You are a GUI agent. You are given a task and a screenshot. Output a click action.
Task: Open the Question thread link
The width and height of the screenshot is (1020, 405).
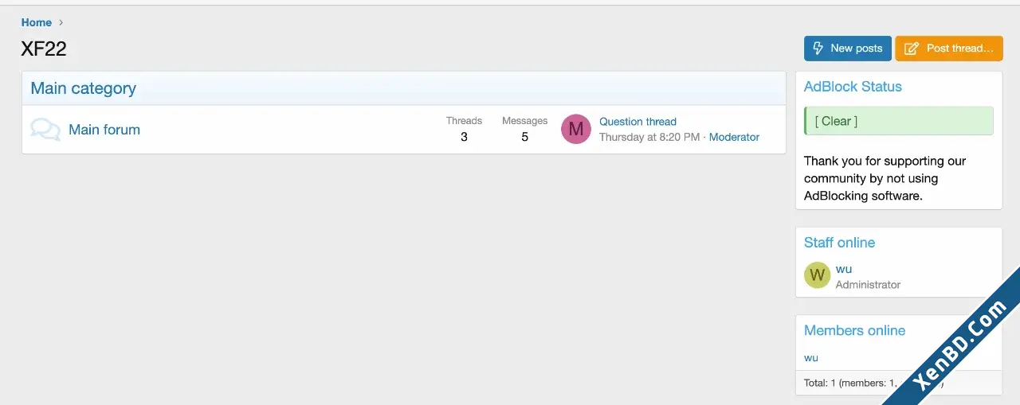[637, 122]
